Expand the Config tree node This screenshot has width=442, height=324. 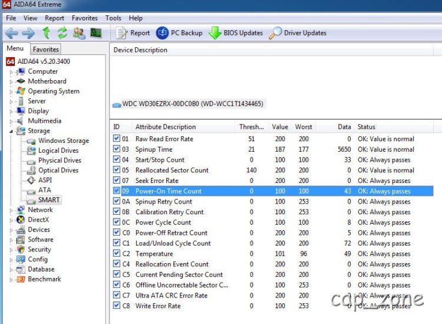[11, 260]
